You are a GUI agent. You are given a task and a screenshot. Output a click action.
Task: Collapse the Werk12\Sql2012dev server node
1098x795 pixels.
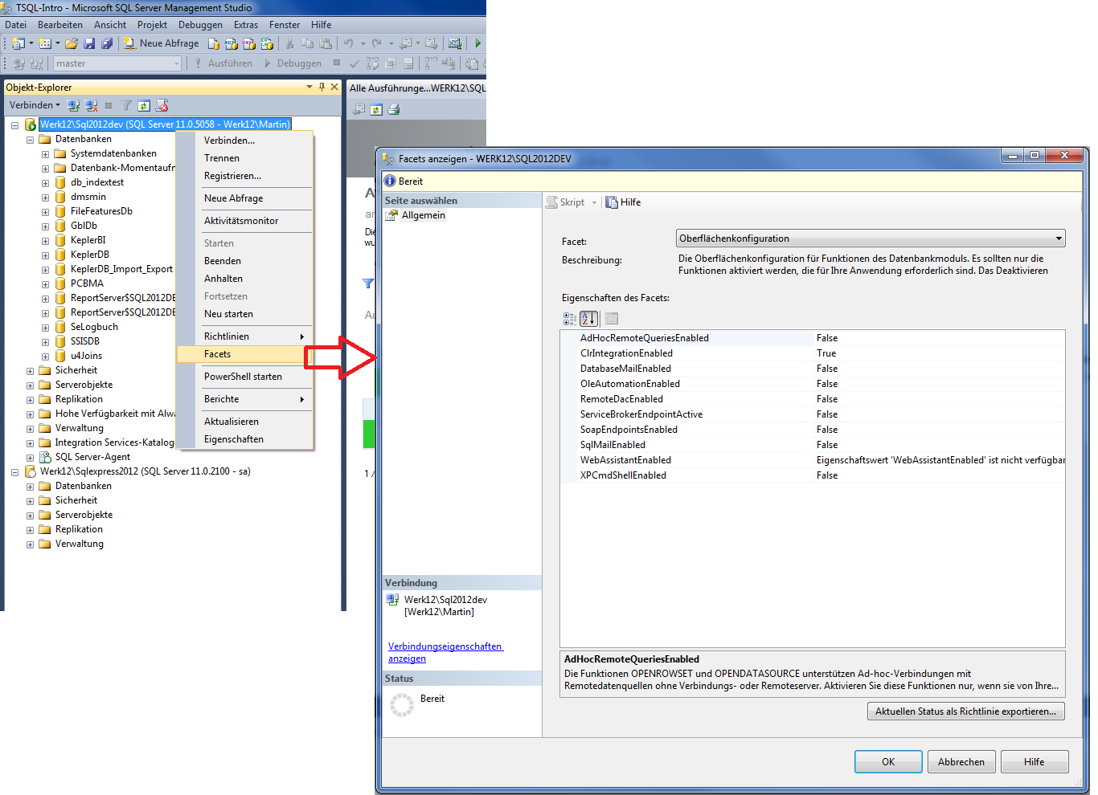click(14, 124)
